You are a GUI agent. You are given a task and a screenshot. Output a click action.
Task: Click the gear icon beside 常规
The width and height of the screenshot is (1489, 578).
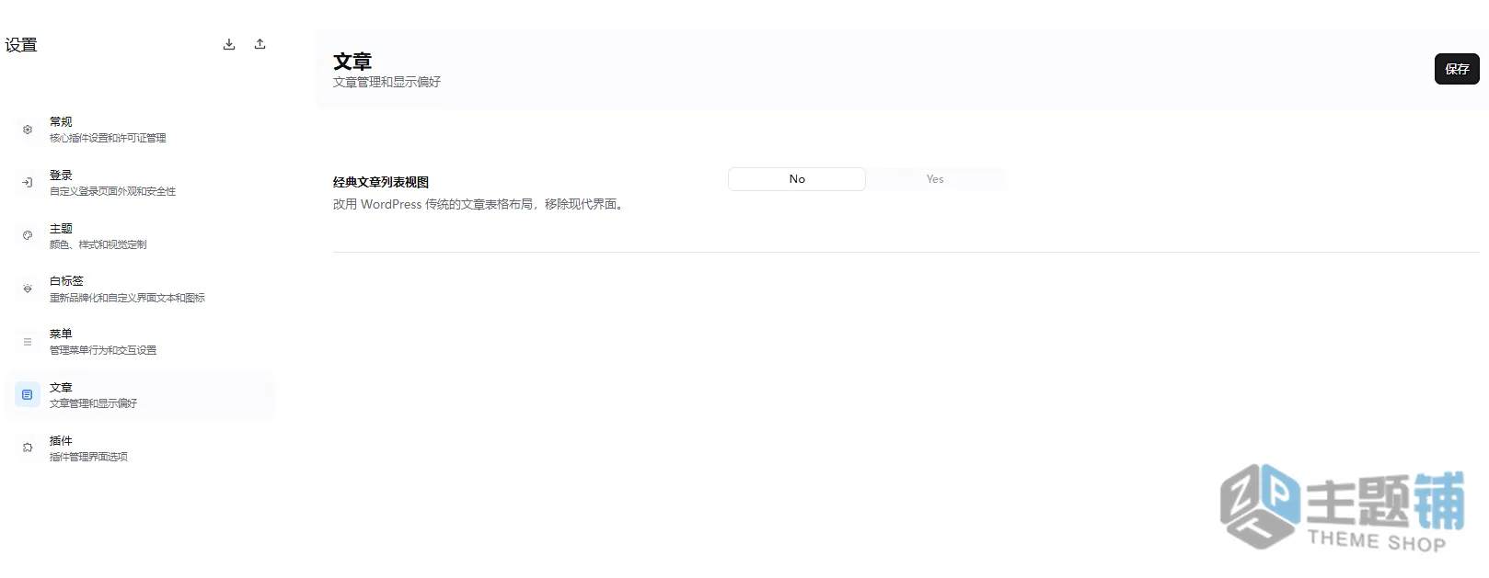point(28,130)
